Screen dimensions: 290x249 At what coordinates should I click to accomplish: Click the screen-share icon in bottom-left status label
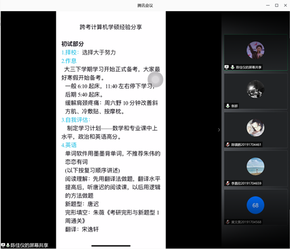(3, 245)
